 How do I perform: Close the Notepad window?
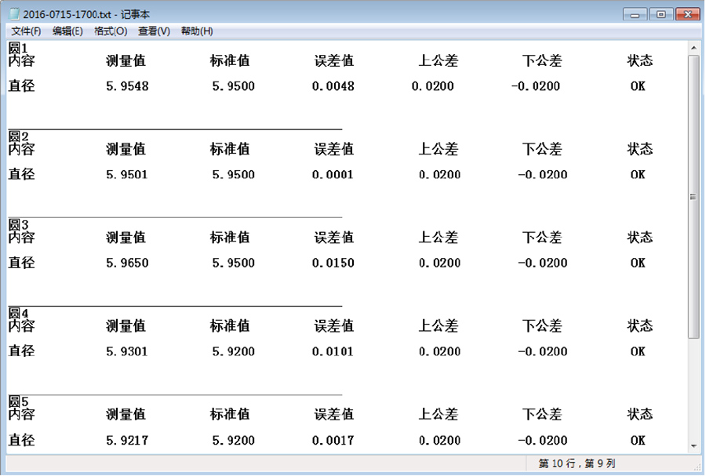[x=686, y=14]
